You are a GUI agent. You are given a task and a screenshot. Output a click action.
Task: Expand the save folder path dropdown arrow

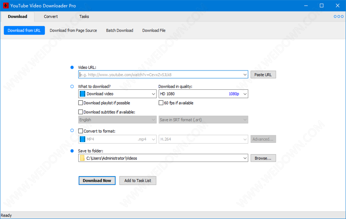245,158
